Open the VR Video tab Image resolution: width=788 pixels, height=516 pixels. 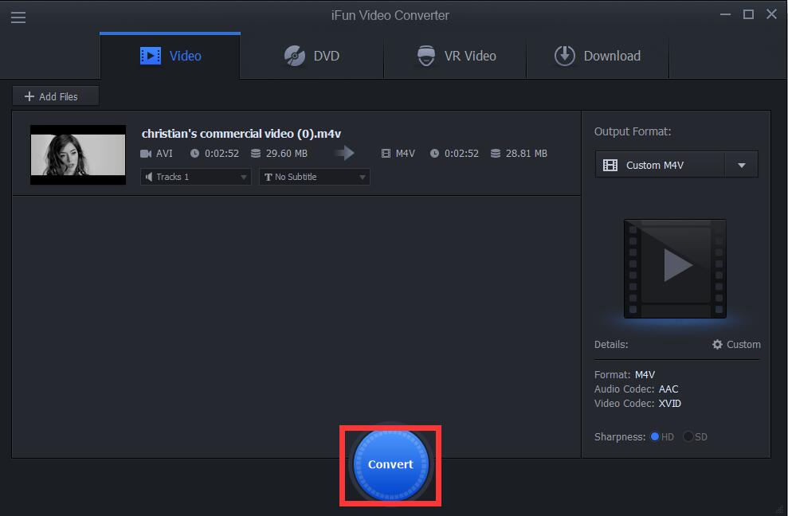pyautogui.click(x=455, y=56)
